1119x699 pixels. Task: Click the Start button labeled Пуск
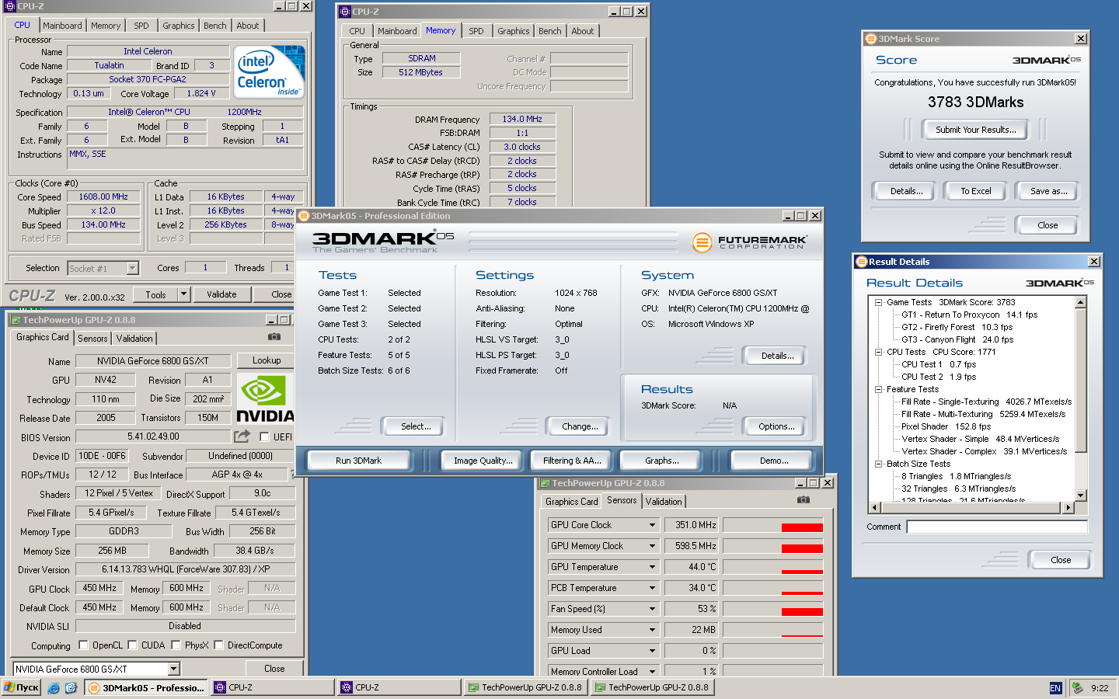pos(22,688)
